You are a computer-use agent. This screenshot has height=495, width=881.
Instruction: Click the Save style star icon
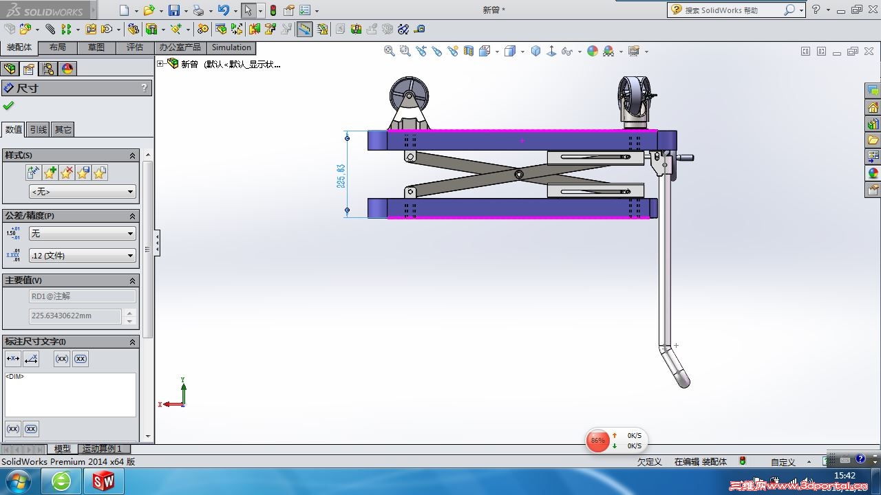point(83,173)
